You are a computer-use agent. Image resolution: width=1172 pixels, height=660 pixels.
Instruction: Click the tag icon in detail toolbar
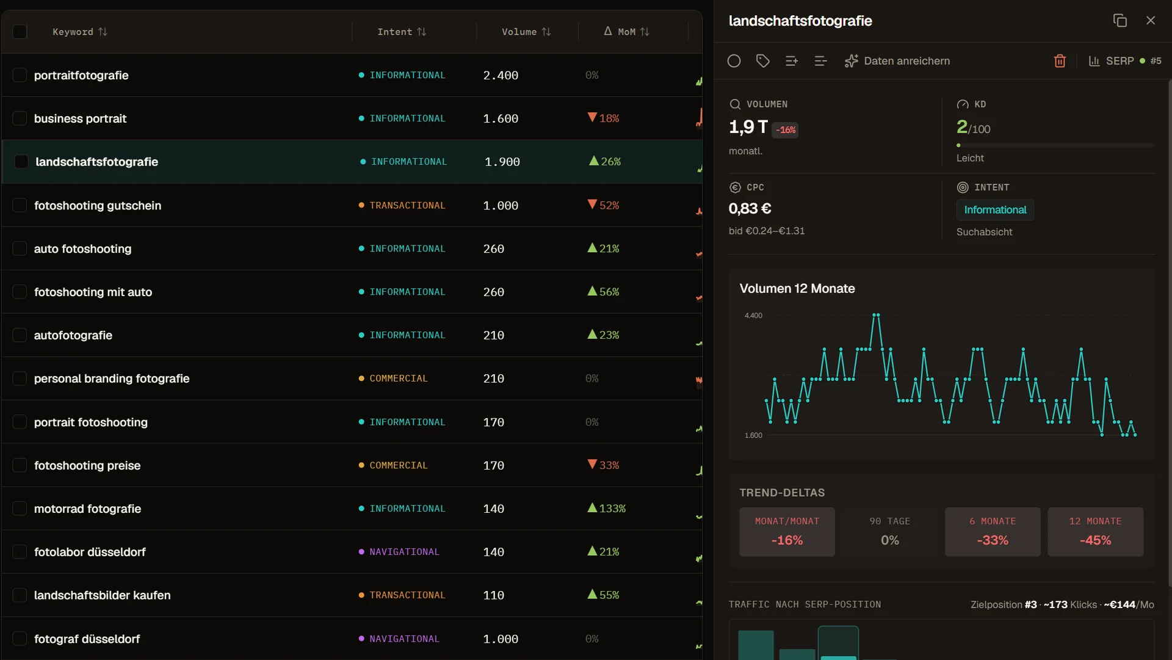pyautogui.click(x=762, y=61)
